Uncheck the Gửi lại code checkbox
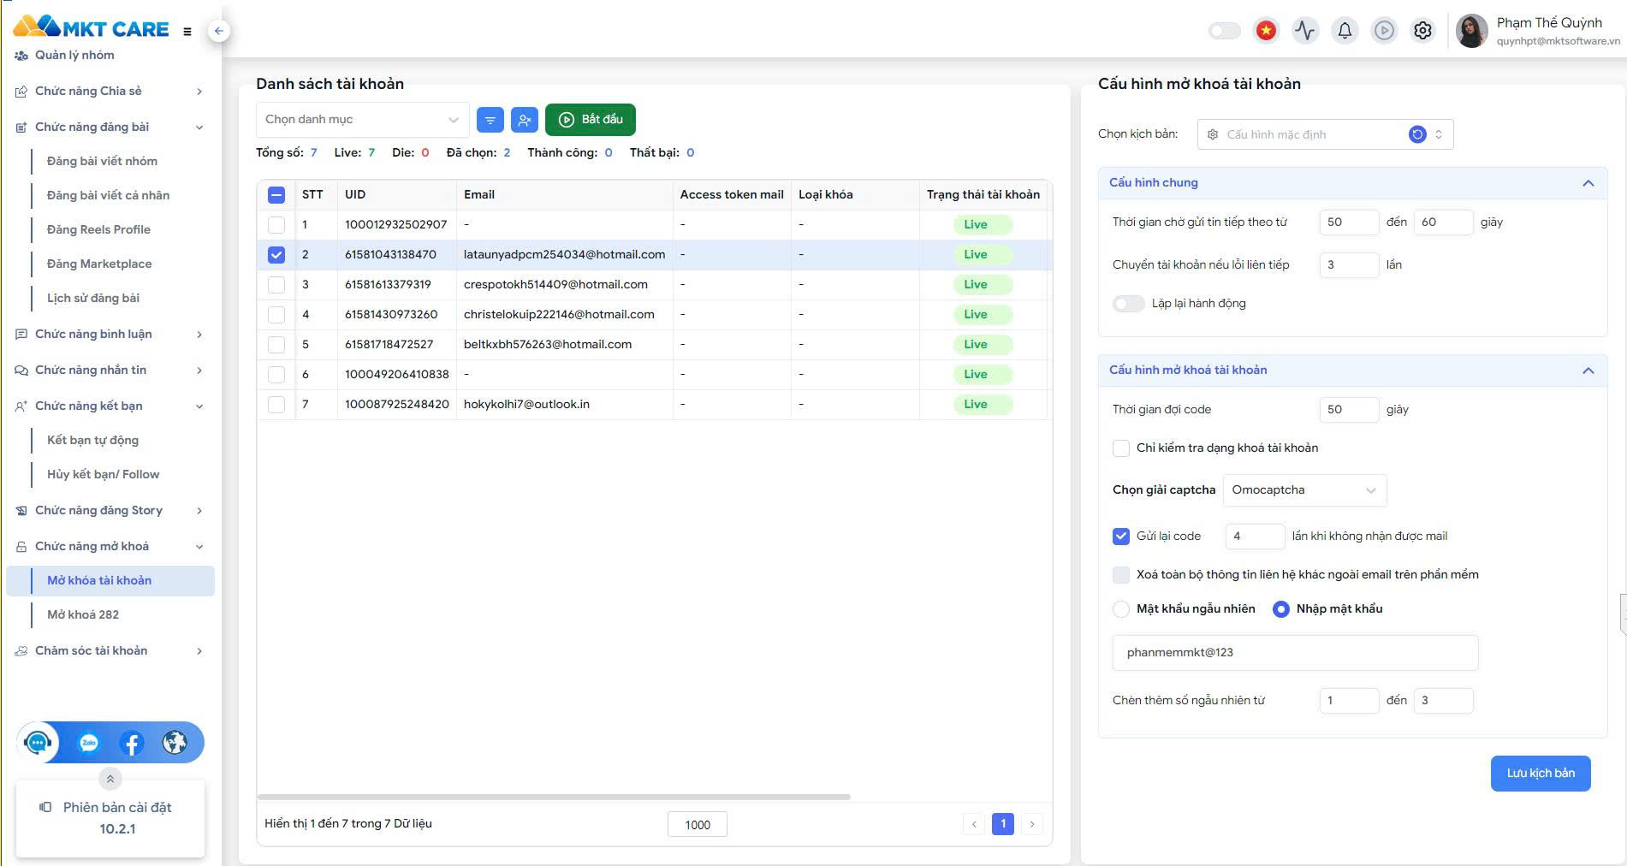This screenshot has height=866, width=1627. coord(1121,537)
